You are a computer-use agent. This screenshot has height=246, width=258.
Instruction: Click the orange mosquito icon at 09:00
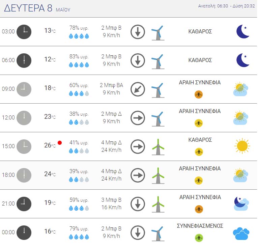click(x=199, y=94)
